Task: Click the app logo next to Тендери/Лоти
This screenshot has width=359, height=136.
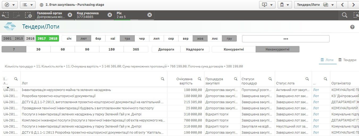Action: point(10,26)
